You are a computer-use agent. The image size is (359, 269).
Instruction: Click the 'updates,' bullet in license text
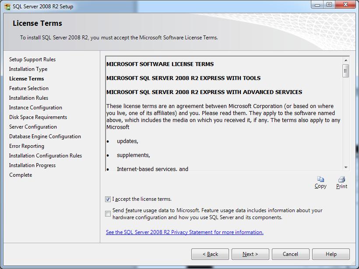tap(127, 141)
